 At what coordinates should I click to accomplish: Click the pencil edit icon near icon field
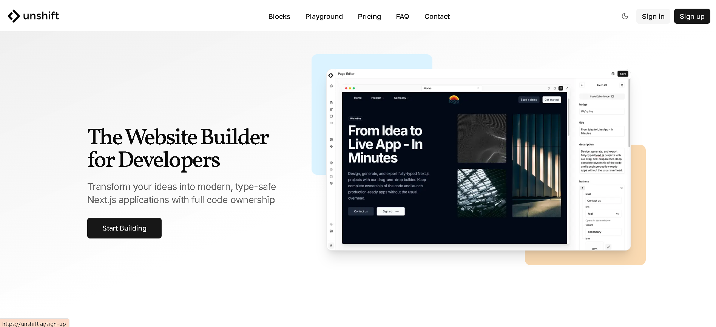[x=608, y=247]
